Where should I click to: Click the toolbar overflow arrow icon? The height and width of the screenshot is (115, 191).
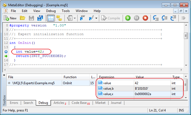click(x=183, y=18)
